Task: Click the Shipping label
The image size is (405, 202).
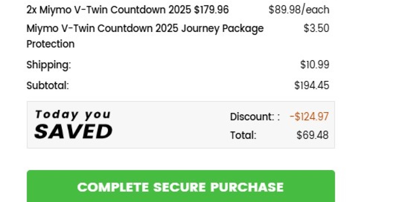Action: [x=49, y=65]
